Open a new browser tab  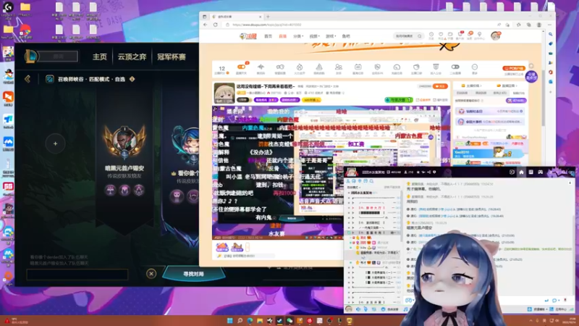pos(268,17)
